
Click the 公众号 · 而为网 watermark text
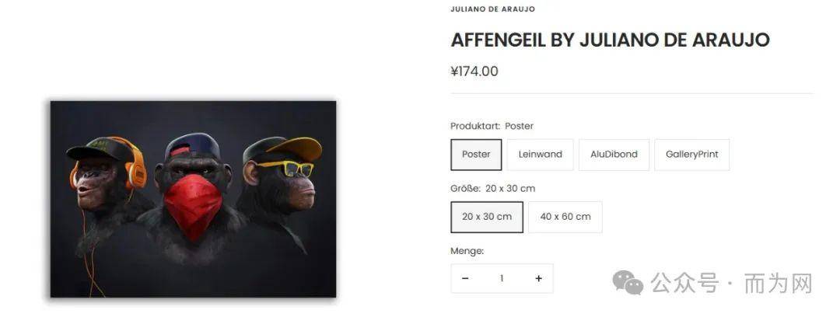731,283
